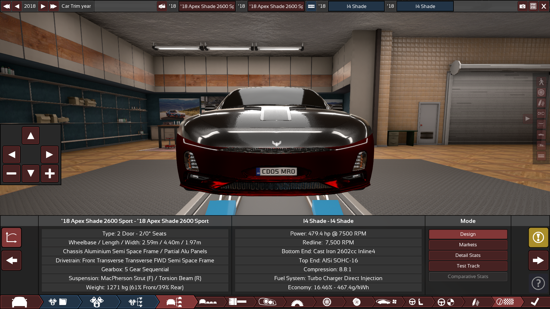Open the body variants tab with multiple cars

208,302
